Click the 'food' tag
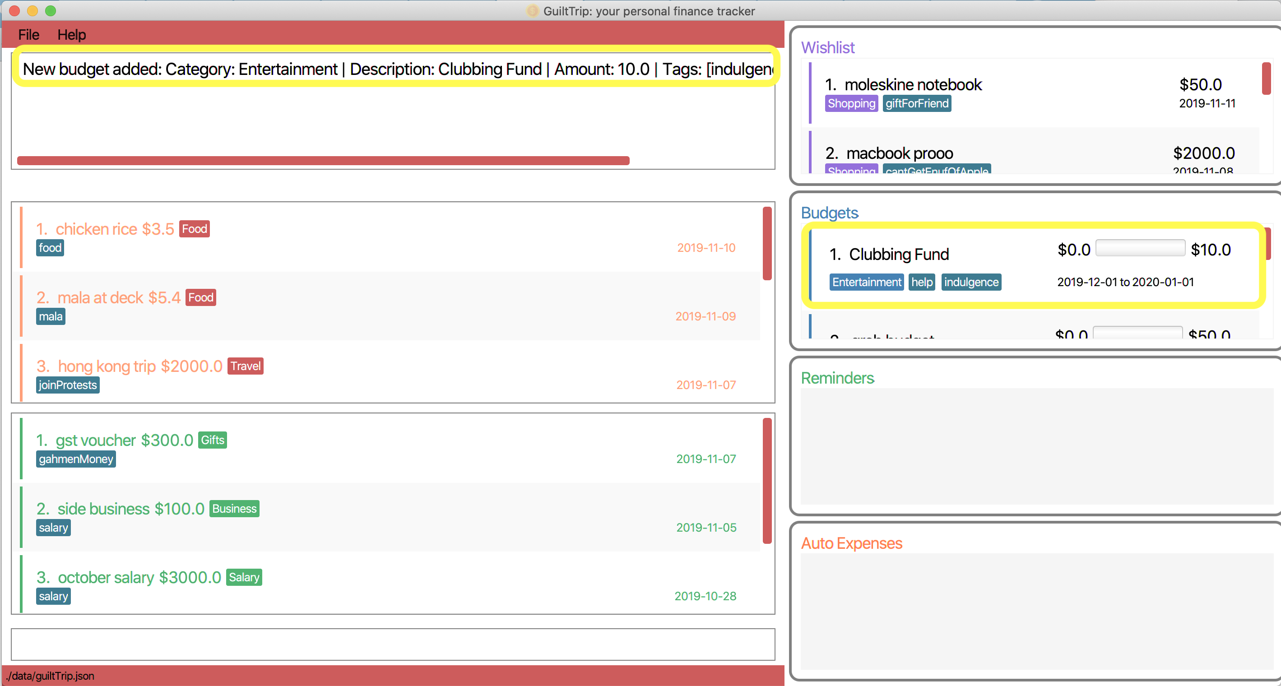1281x686 pixels. (x=50, y=248)
